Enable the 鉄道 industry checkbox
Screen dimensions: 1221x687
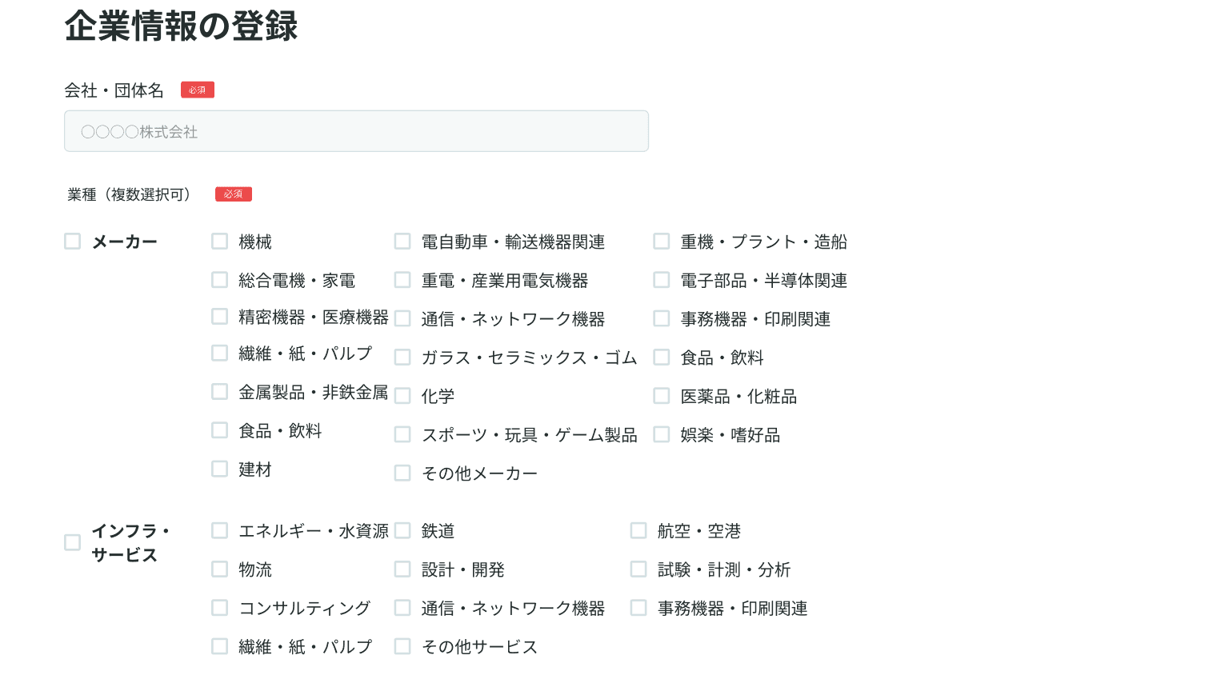pyautogui.click(x=402, y=529)
